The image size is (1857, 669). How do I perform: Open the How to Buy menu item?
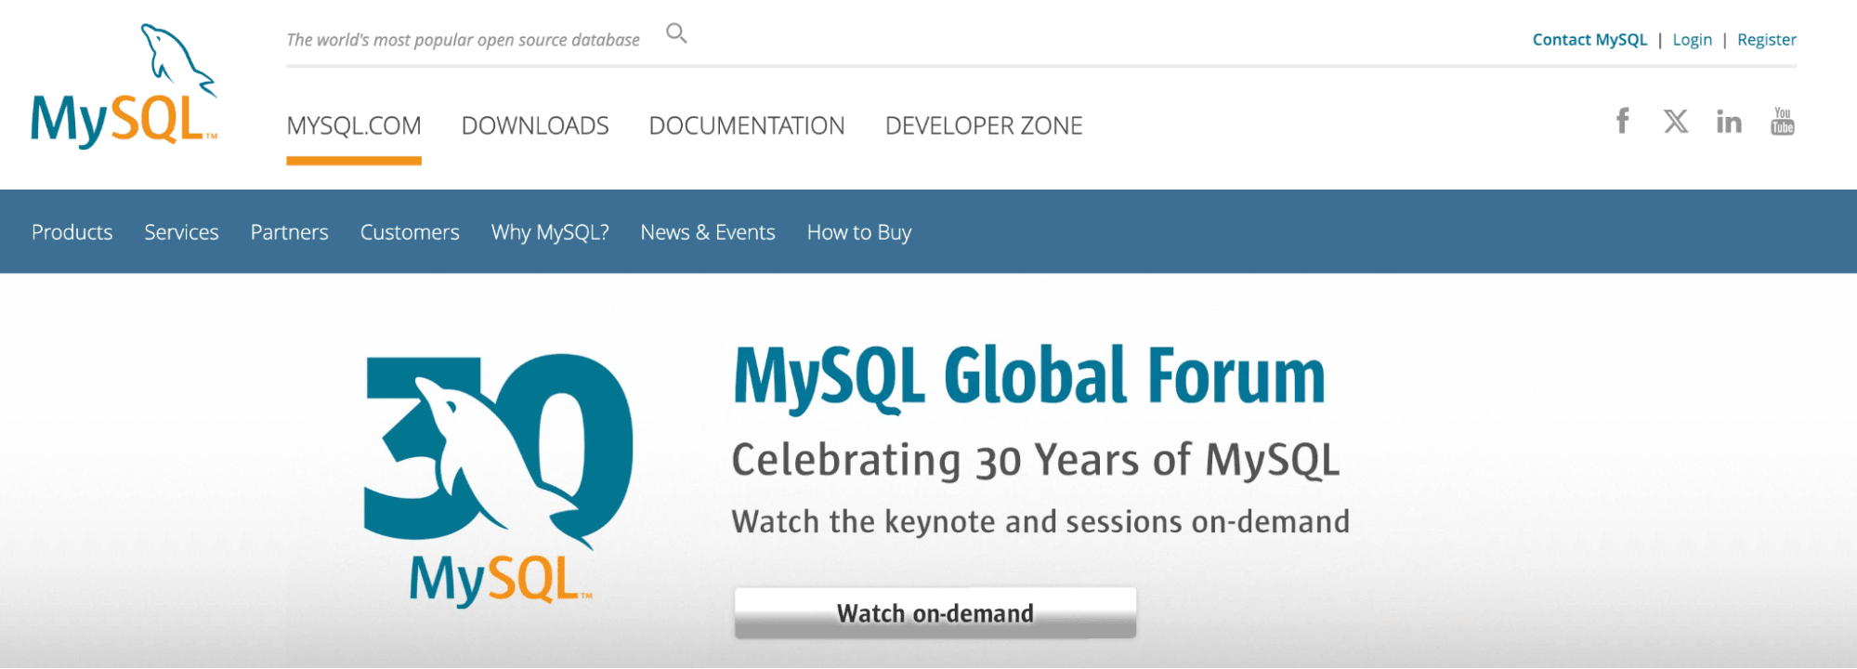tap(859, 232)
